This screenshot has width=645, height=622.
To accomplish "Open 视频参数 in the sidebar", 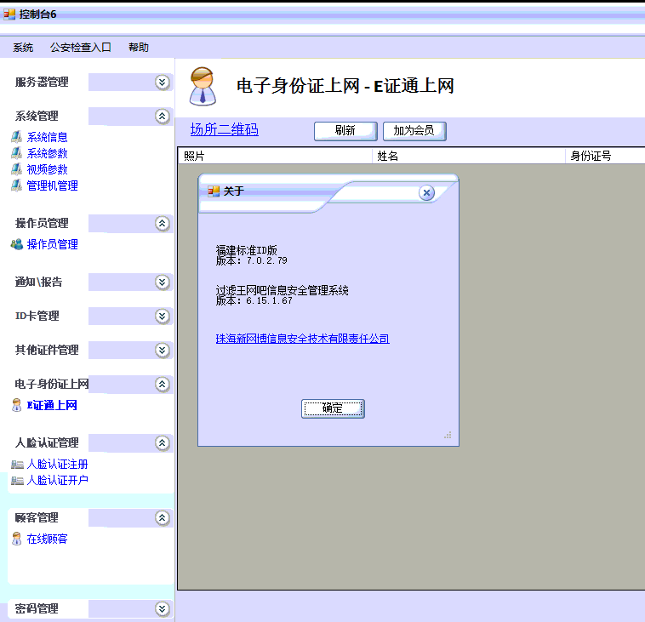I will [48, 169].
